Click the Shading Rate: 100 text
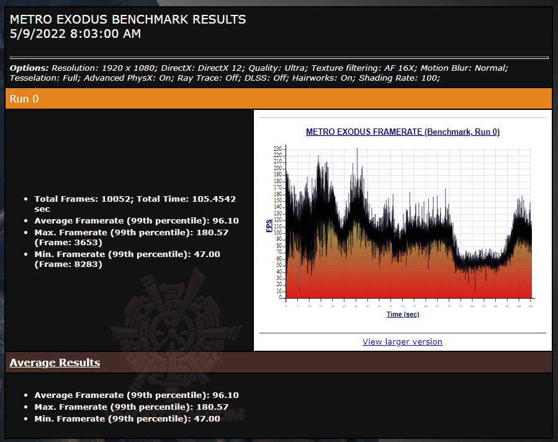This screenshot has height=442, width=558. (x=400, y=78)
